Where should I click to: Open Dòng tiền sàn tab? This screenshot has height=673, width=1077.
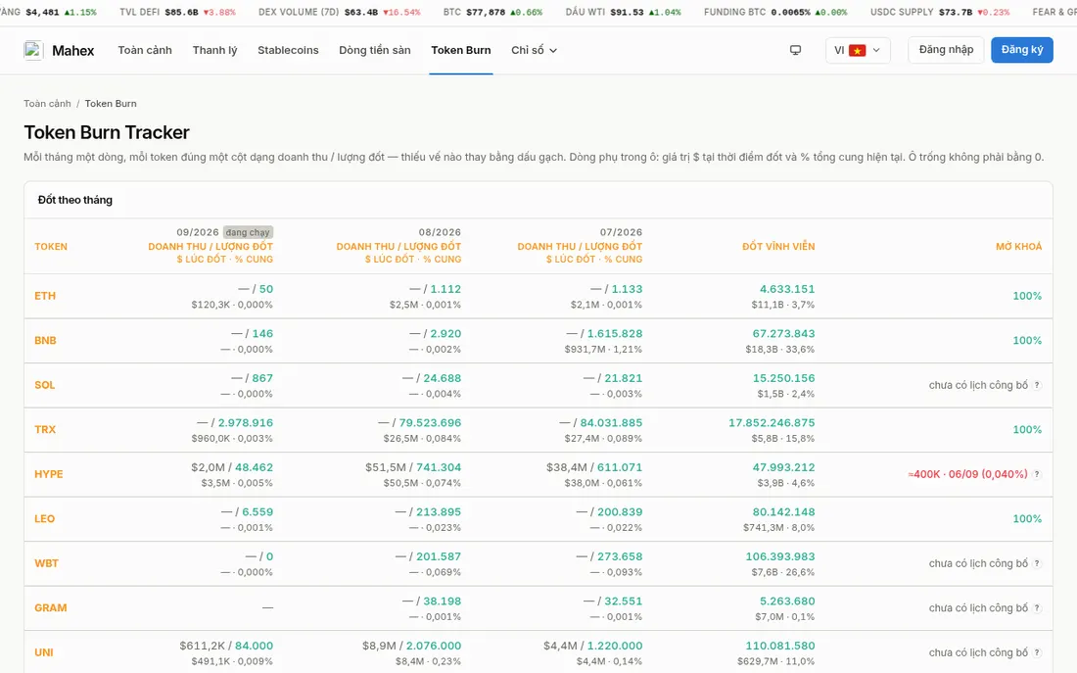coord(374,50)
